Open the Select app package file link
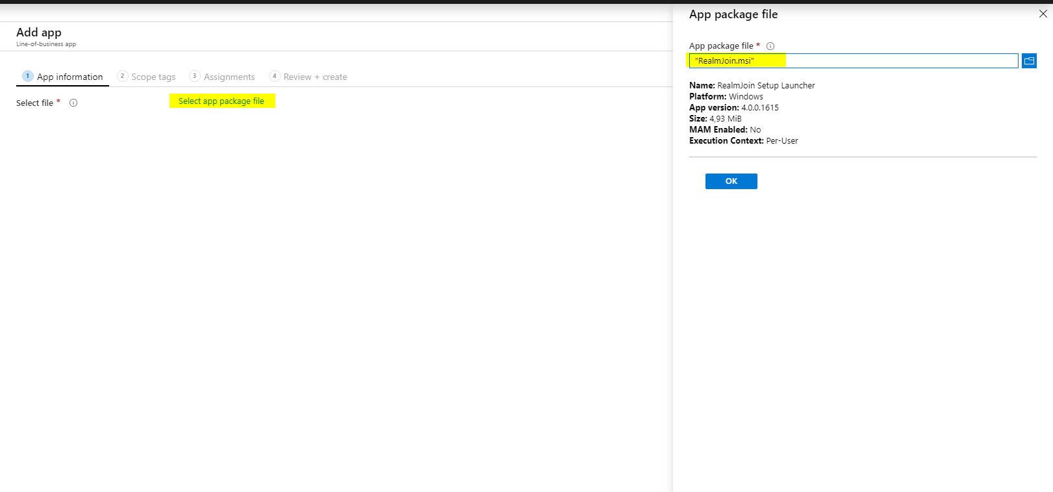 (222, 101)
